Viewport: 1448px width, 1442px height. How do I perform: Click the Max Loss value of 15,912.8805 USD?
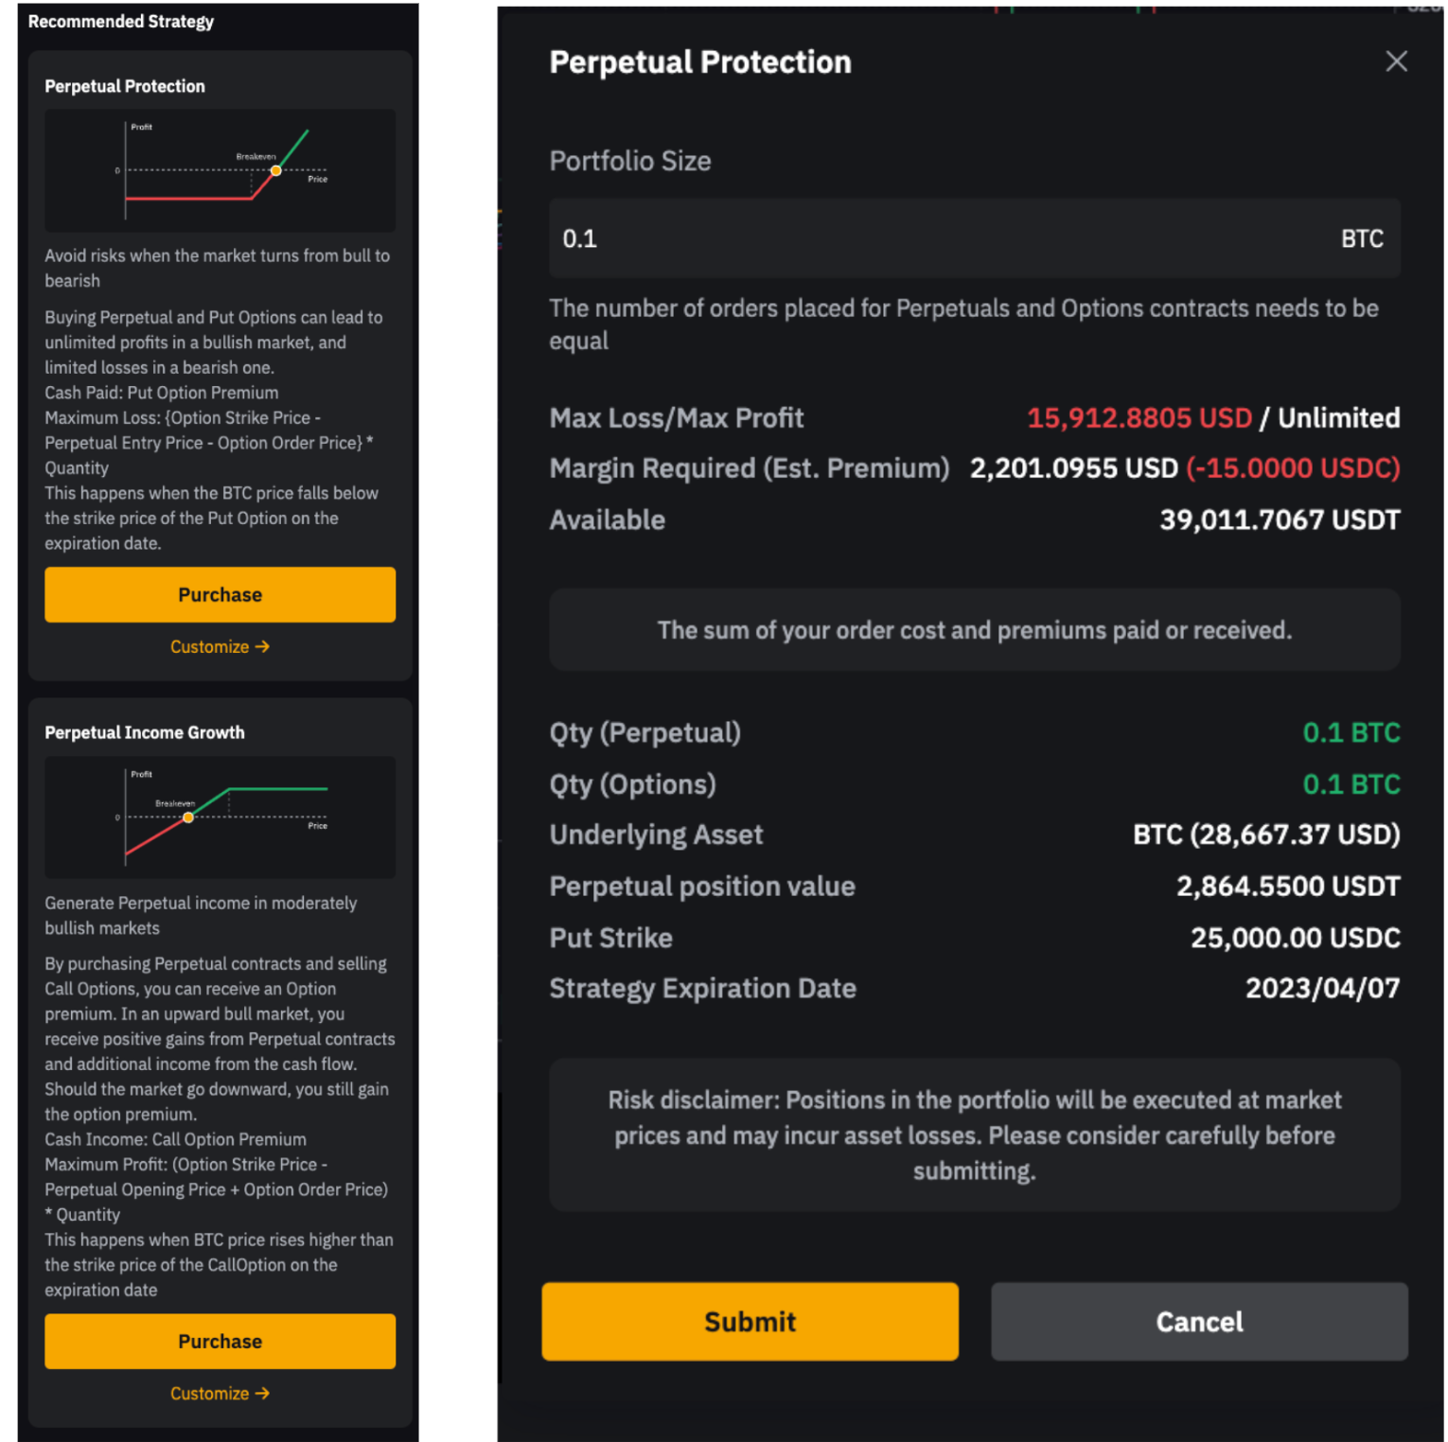pos(1139,417)
